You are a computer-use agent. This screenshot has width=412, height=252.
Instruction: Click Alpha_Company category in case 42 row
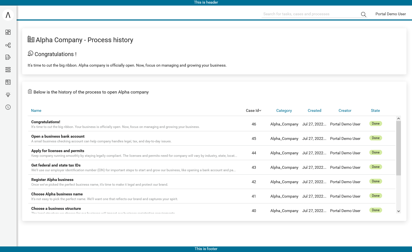click(x=284, y=182)
